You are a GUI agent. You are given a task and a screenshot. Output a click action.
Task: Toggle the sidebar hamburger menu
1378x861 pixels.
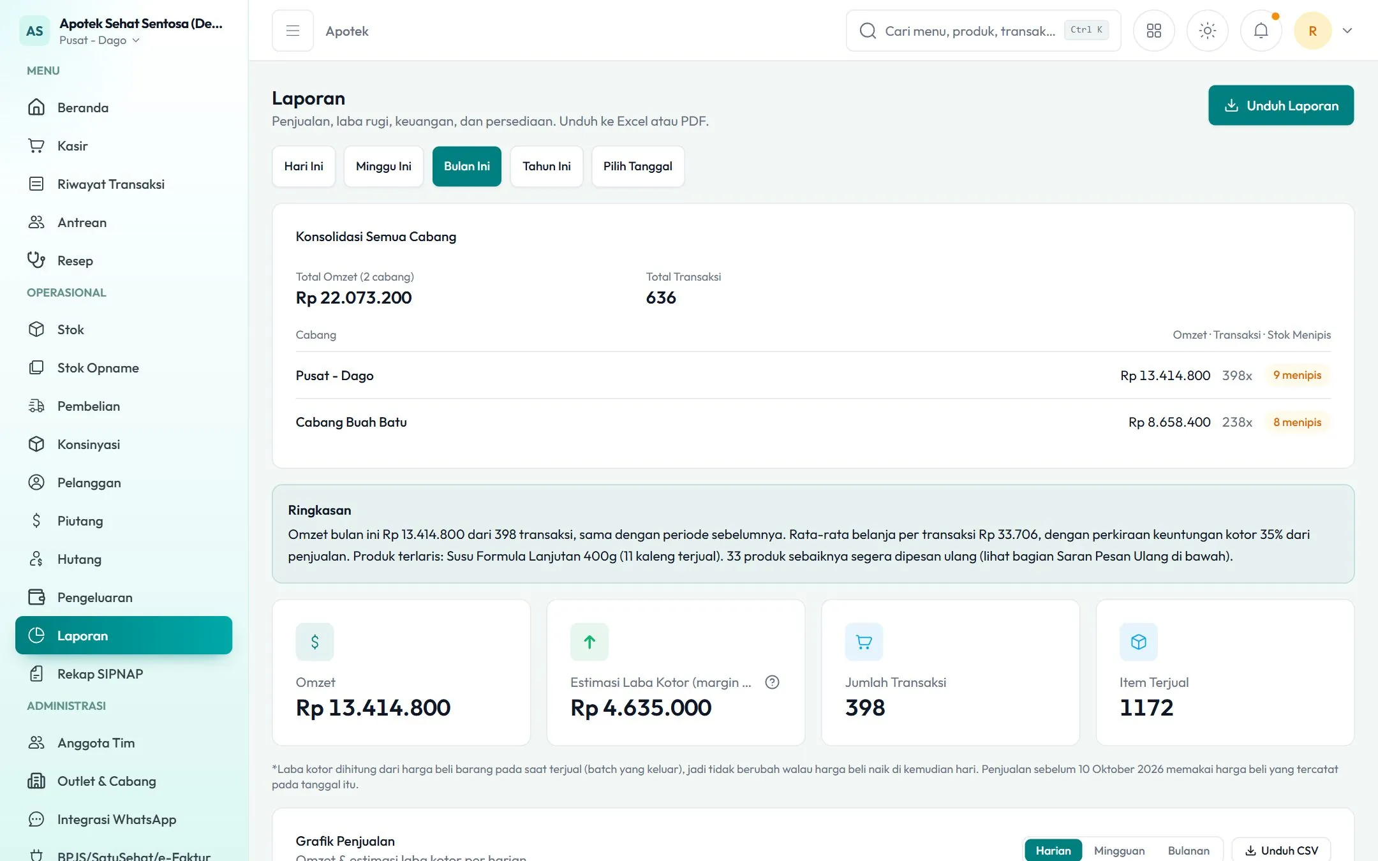293,31
